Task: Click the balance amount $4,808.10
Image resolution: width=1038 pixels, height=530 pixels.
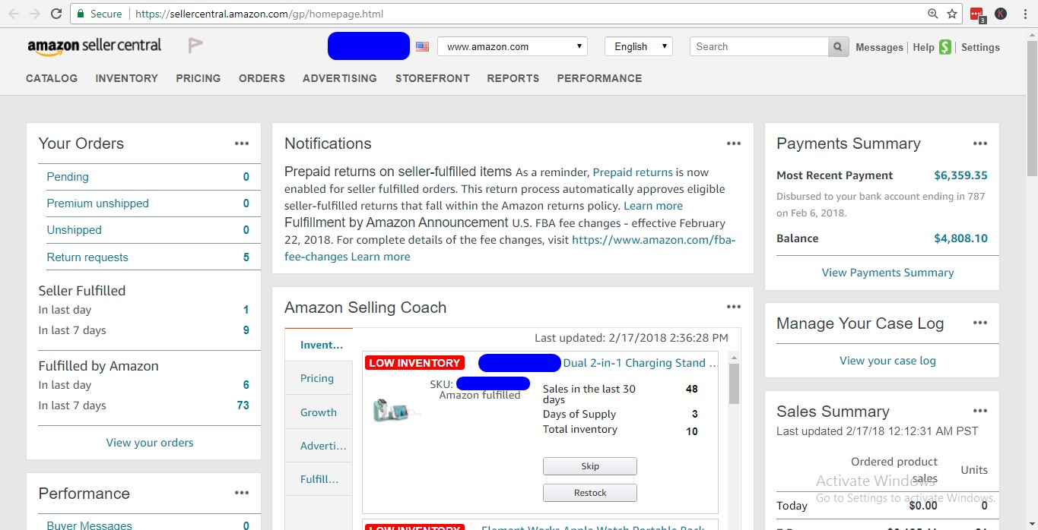Action: tap(960, 238)
